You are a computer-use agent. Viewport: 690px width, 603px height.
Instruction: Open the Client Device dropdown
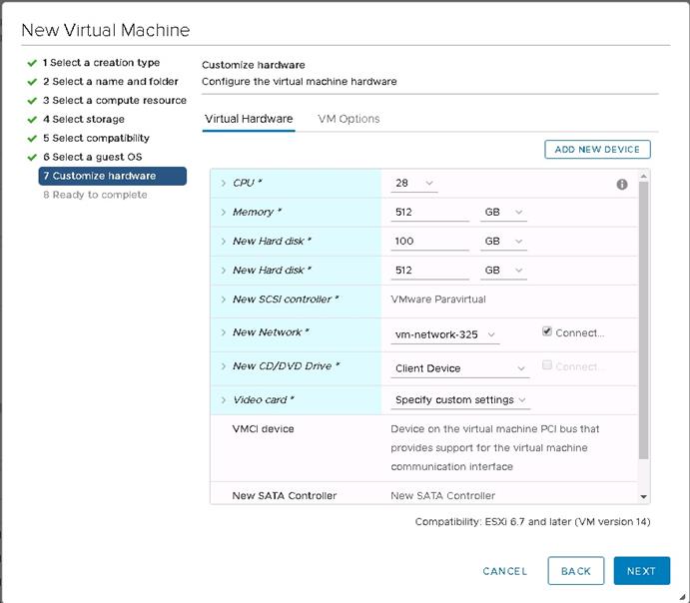pos(460,368)
